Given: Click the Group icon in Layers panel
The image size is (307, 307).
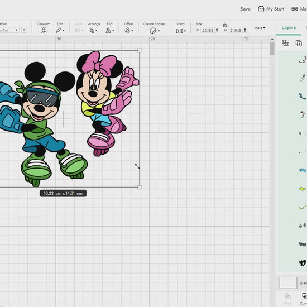Looking at the screenshot, I should click(285, 43).
